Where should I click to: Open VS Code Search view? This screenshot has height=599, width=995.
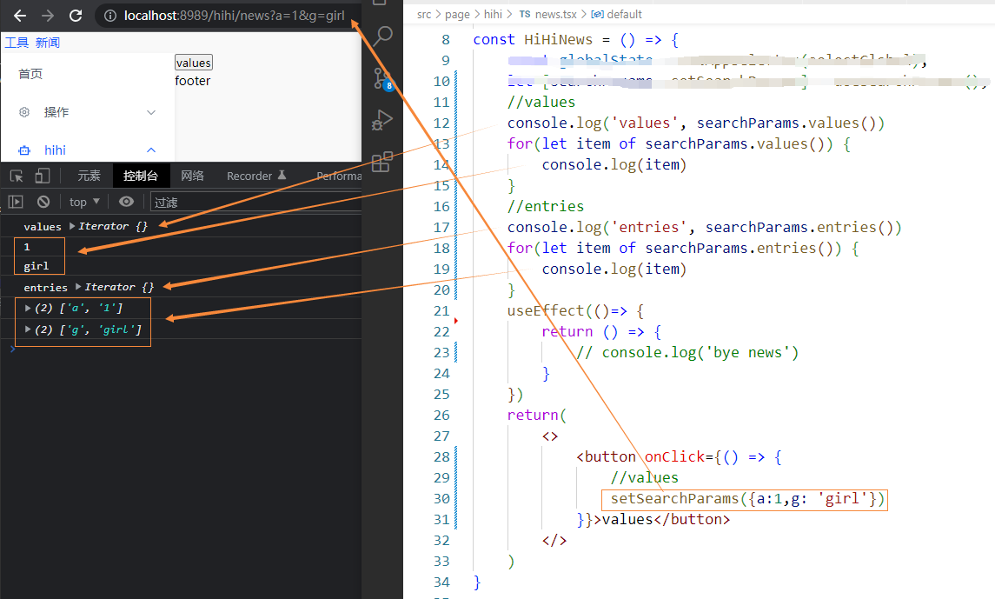click(382, 37)
